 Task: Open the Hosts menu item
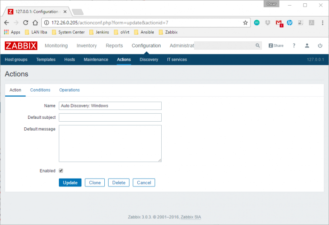70,60
